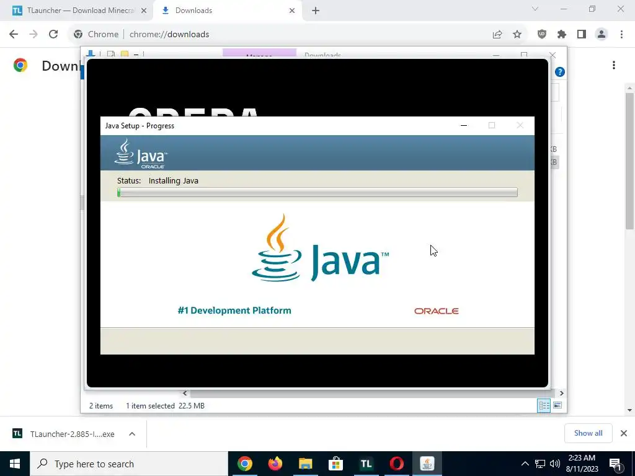The image size is (635, 476).
Task: Dismiss the Chrome downloads bar
Action: [624, 433]
